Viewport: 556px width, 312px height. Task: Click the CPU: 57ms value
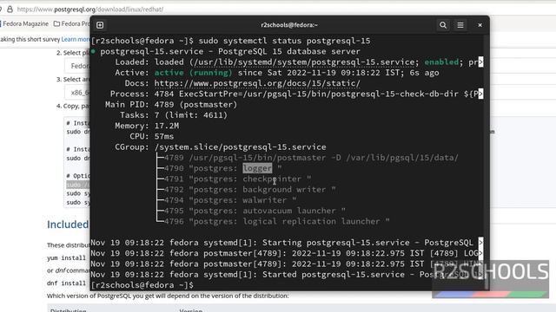(x=164, y=136)
